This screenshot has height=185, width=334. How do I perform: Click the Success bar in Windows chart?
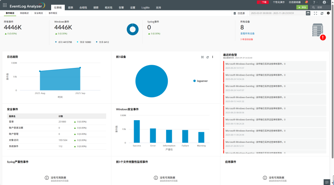click(x=137, y=131)
